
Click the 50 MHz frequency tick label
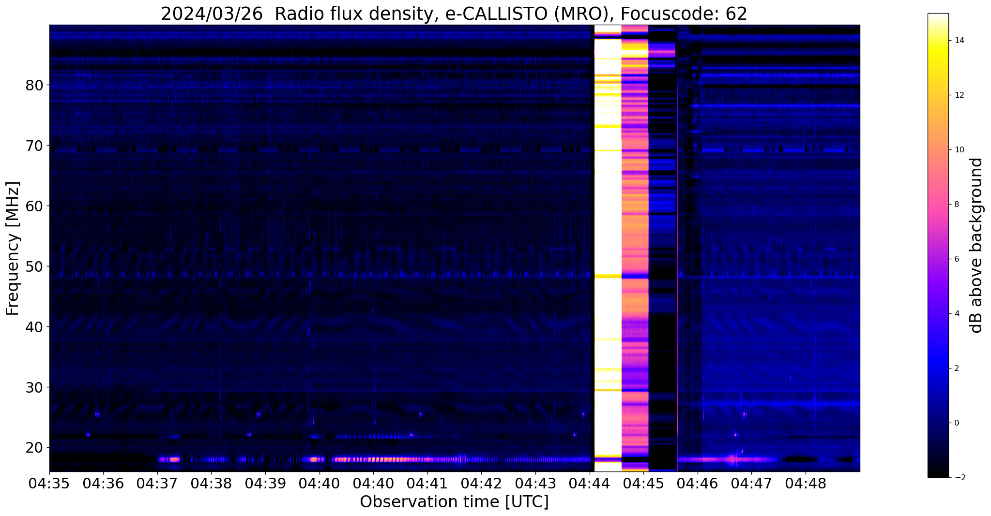pos(35,266)
